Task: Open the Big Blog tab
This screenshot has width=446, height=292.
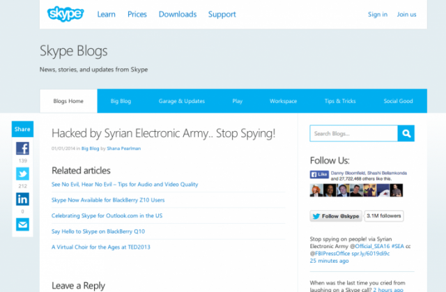Action: click(121, 101)
